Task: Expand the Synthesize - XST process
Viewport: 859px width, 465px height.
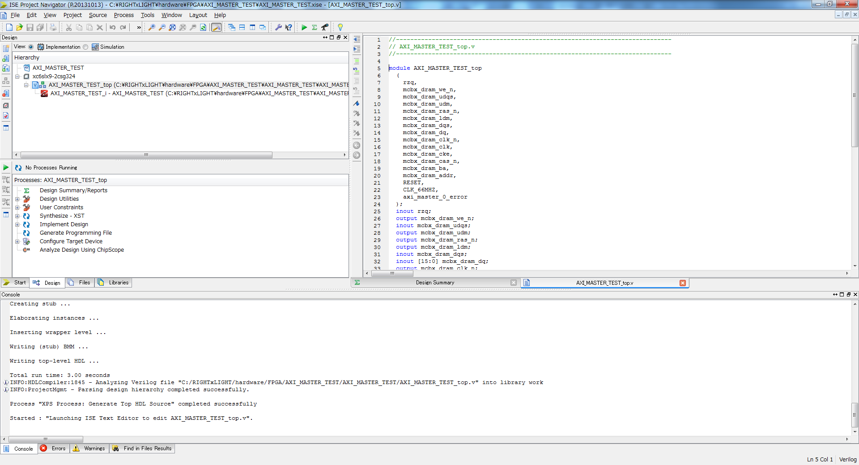Action: pos(17,216)
